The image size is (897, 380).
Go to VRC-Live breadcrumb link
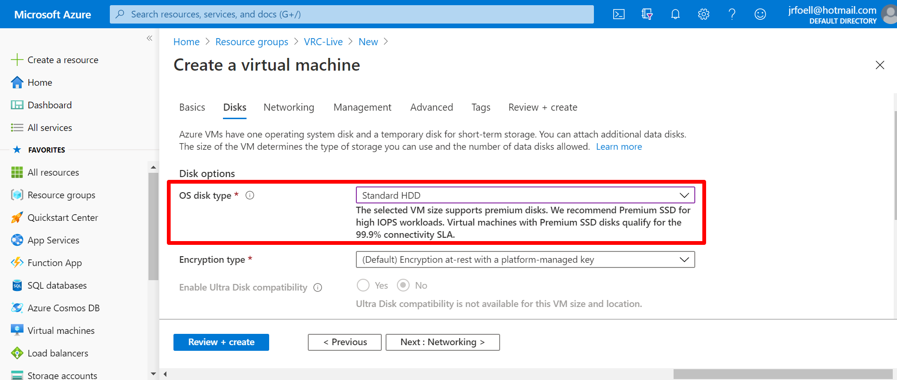click(323, 42)
